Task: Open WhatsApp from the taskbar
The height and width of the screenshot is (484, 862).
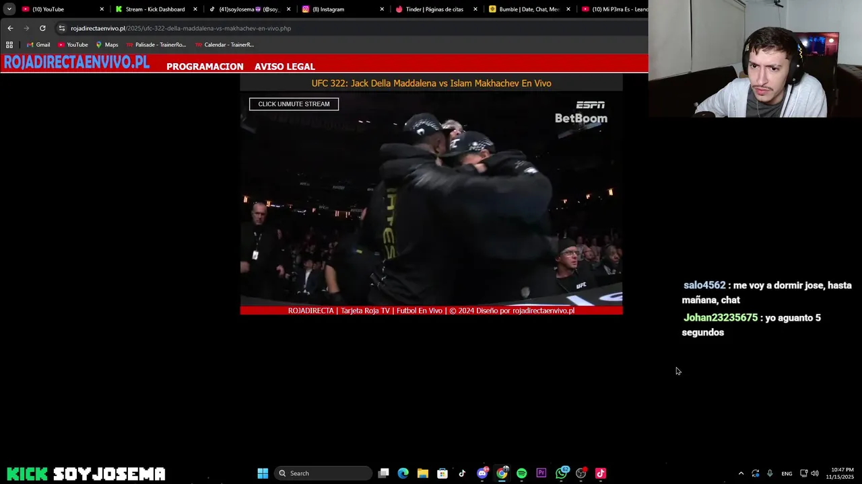Action: coord(561,473)
